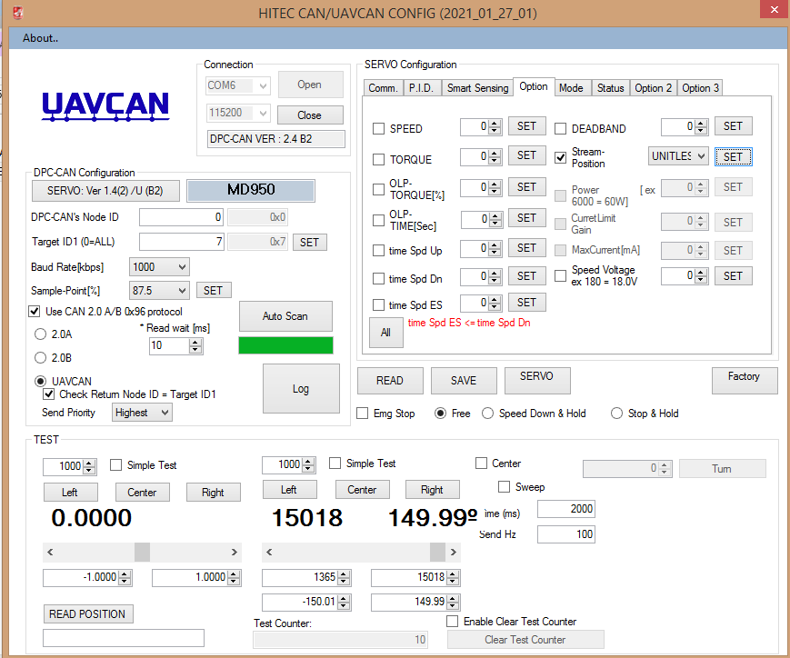Click the READ button

tap(390, 381)
